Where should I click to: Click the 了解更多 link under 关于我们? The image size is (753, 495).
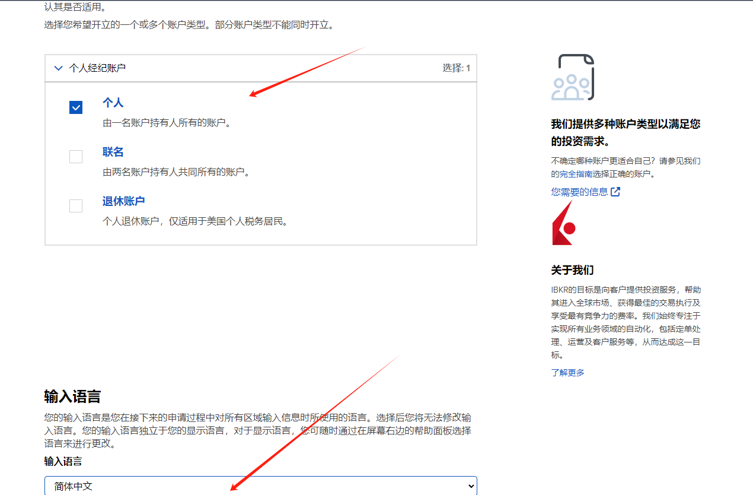[x=567, y=372]
